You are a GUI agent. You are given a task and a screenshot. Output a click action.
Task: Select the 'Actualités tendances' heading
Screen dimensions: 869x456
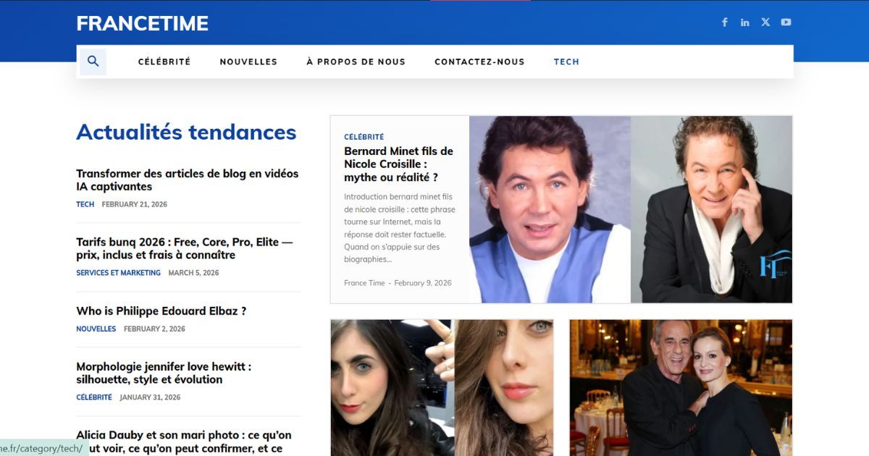coord(186,132)
